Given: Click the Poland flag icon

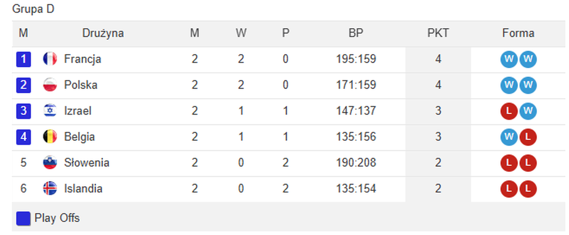Looking at the screenshot, I should [50, 85].
